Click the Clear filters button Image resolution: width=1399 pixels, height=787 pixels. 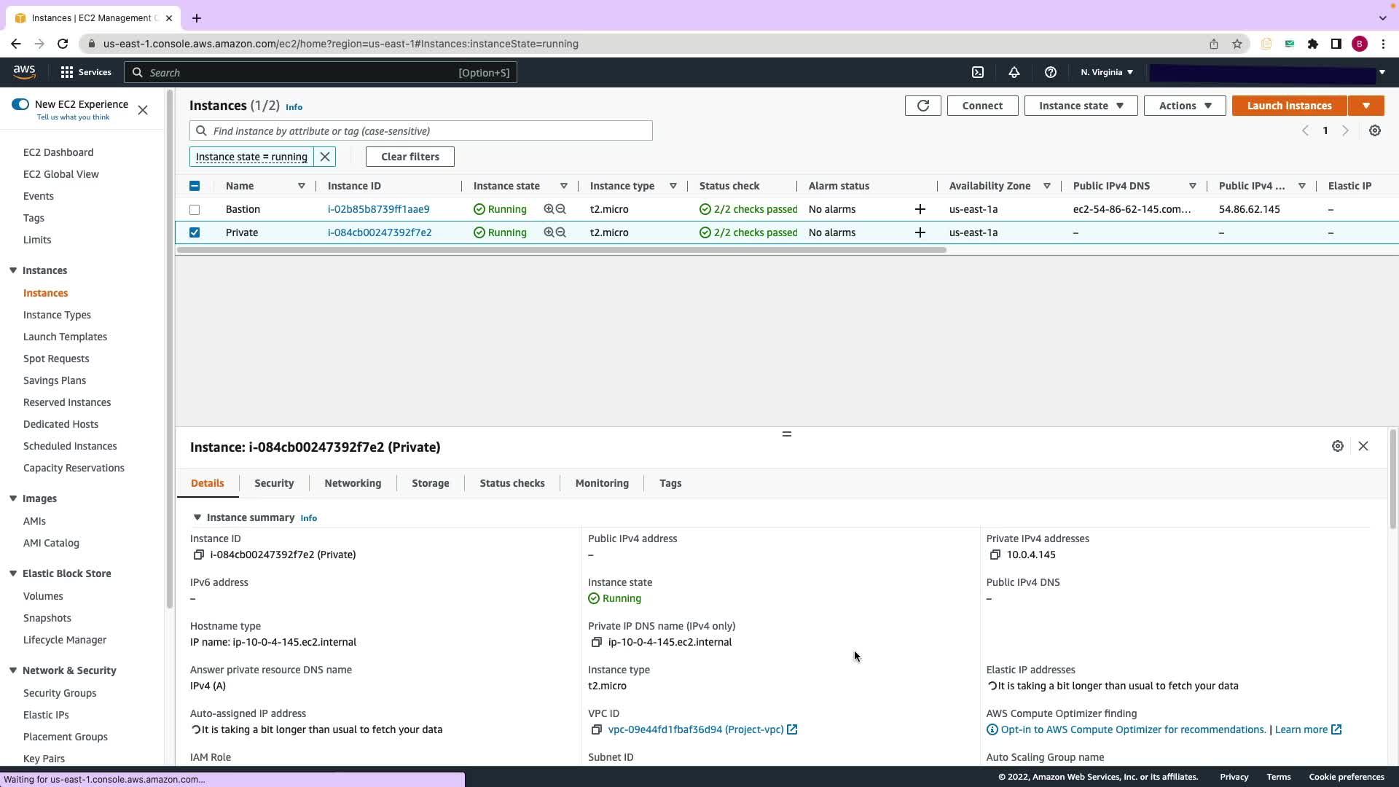click(409, 157)
